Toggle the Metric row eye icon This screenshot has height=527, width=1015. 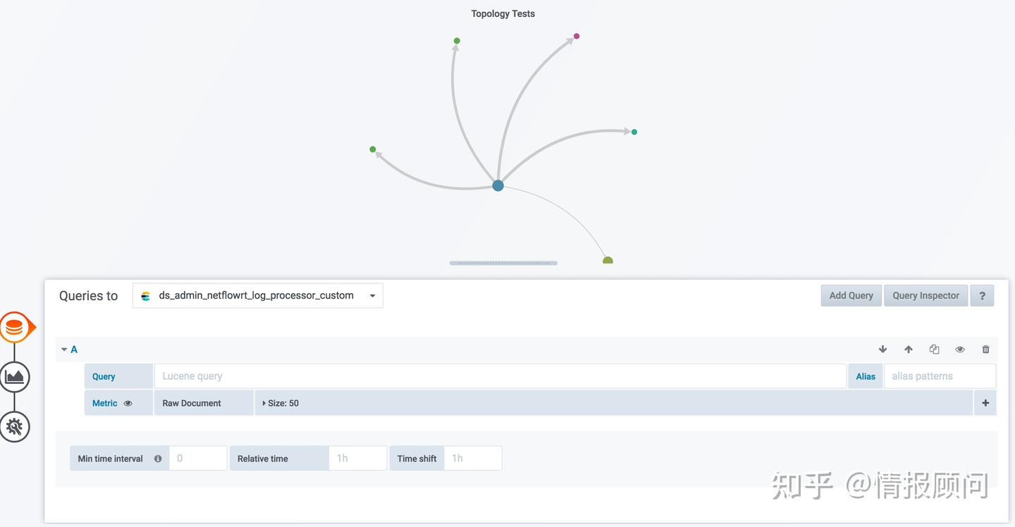[x=128, y=404]
